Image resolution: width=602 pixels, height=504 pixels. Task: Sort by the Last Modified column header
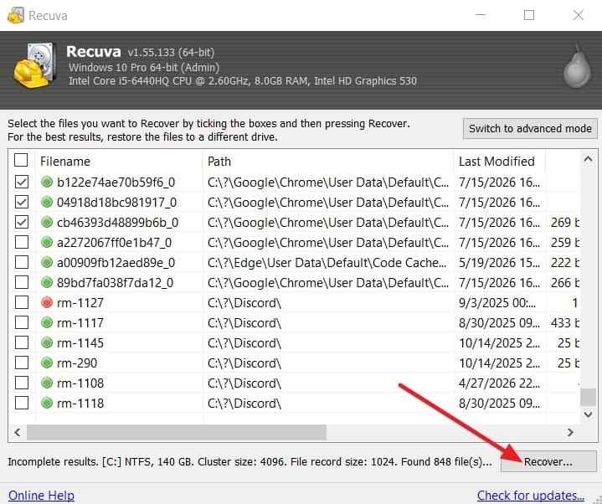(x=499, y=162)
